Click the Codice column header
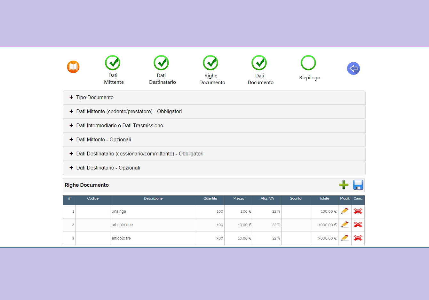Viewport: 429px width, 300px height. tap(93, 200)
